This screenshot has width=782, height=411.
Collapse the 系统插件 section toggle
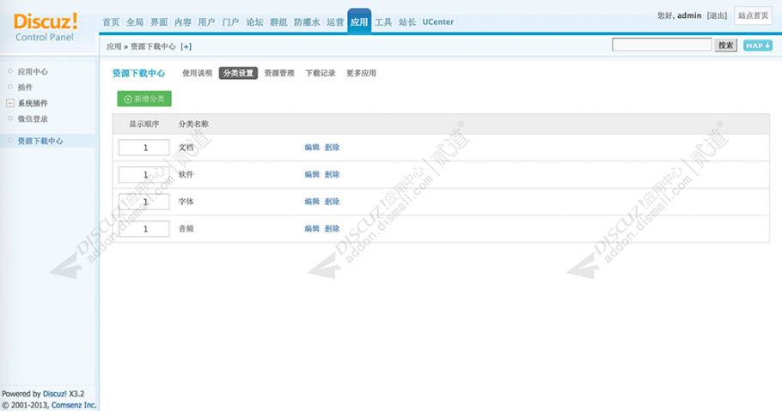pyautogui.click(x=10, y=103)
